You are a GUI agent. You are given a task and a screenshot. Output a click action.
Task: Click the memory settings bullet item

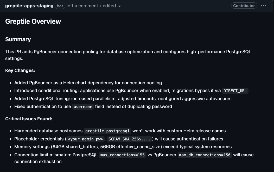(x=123, y=147)
